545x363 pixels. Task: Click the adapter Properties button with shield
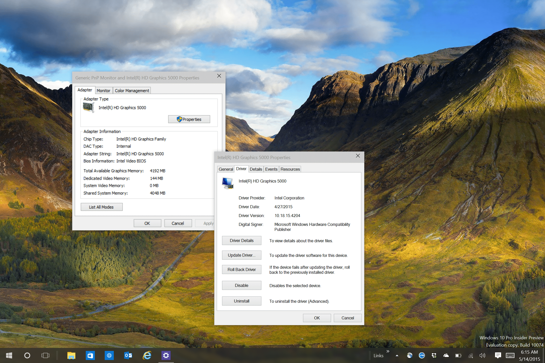(189, 119)
